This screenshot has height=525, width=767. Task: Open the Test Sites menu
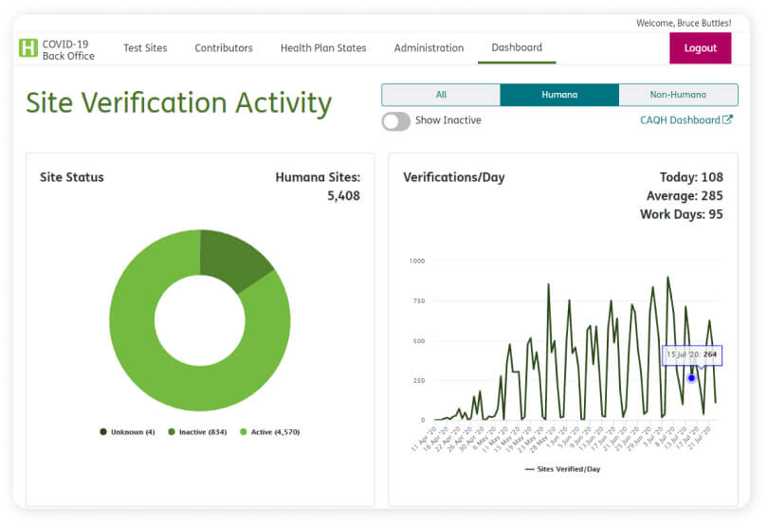tap(145, 48)
